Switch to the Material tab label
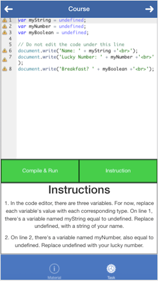Screen dimensions: 158x281 pyautogui.click(x=54, y=278)
